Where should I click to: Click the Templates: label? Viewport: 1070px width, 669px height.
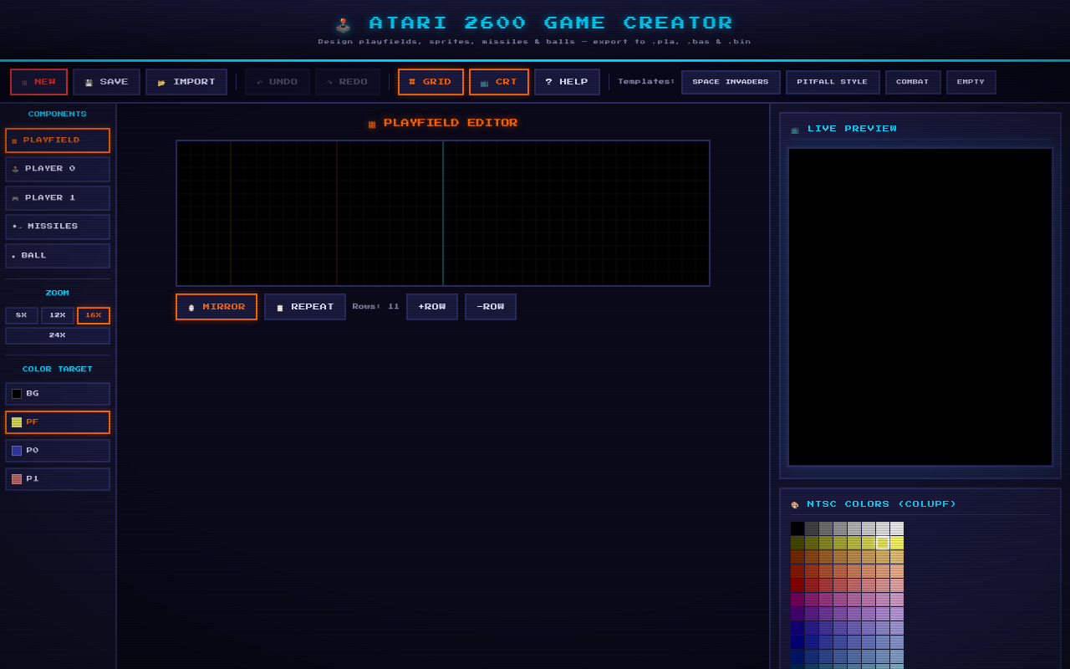[x=646, y=82]
